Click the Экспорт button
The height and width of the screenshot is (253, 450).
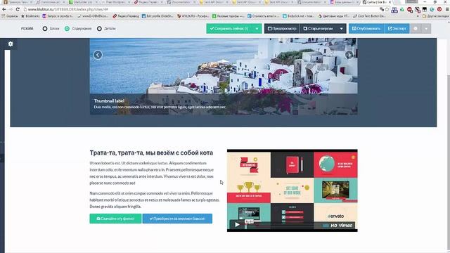pos(397,29)
